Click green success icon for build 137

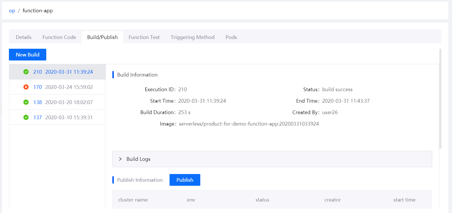(x=26, y=117)
